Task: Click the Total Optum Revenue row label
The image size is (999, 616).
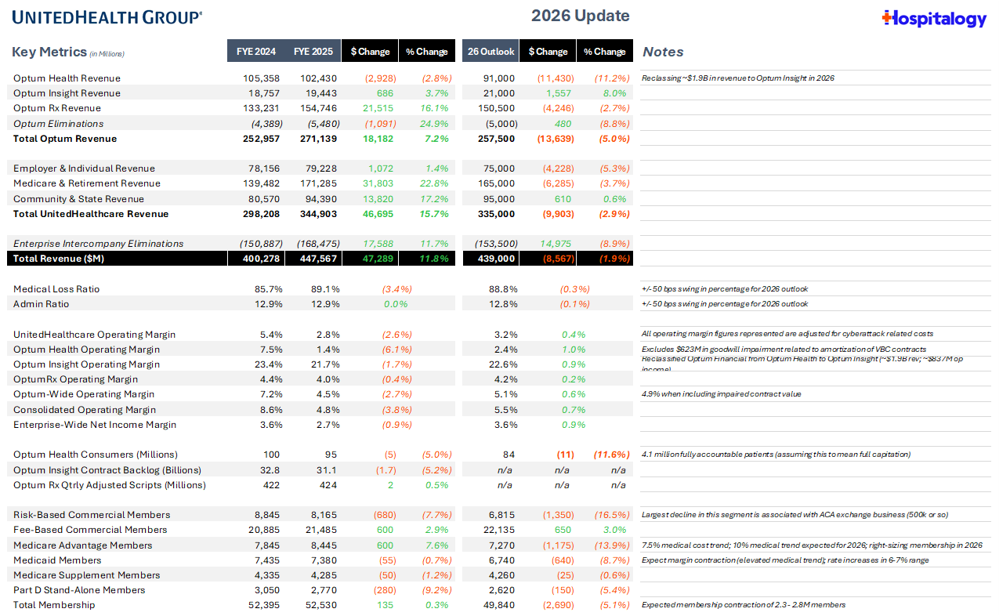Action: pos(65,139)
